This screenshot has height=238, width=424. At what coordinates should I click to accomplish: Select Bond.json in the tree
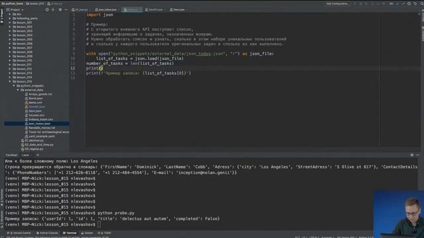point(35,99)
